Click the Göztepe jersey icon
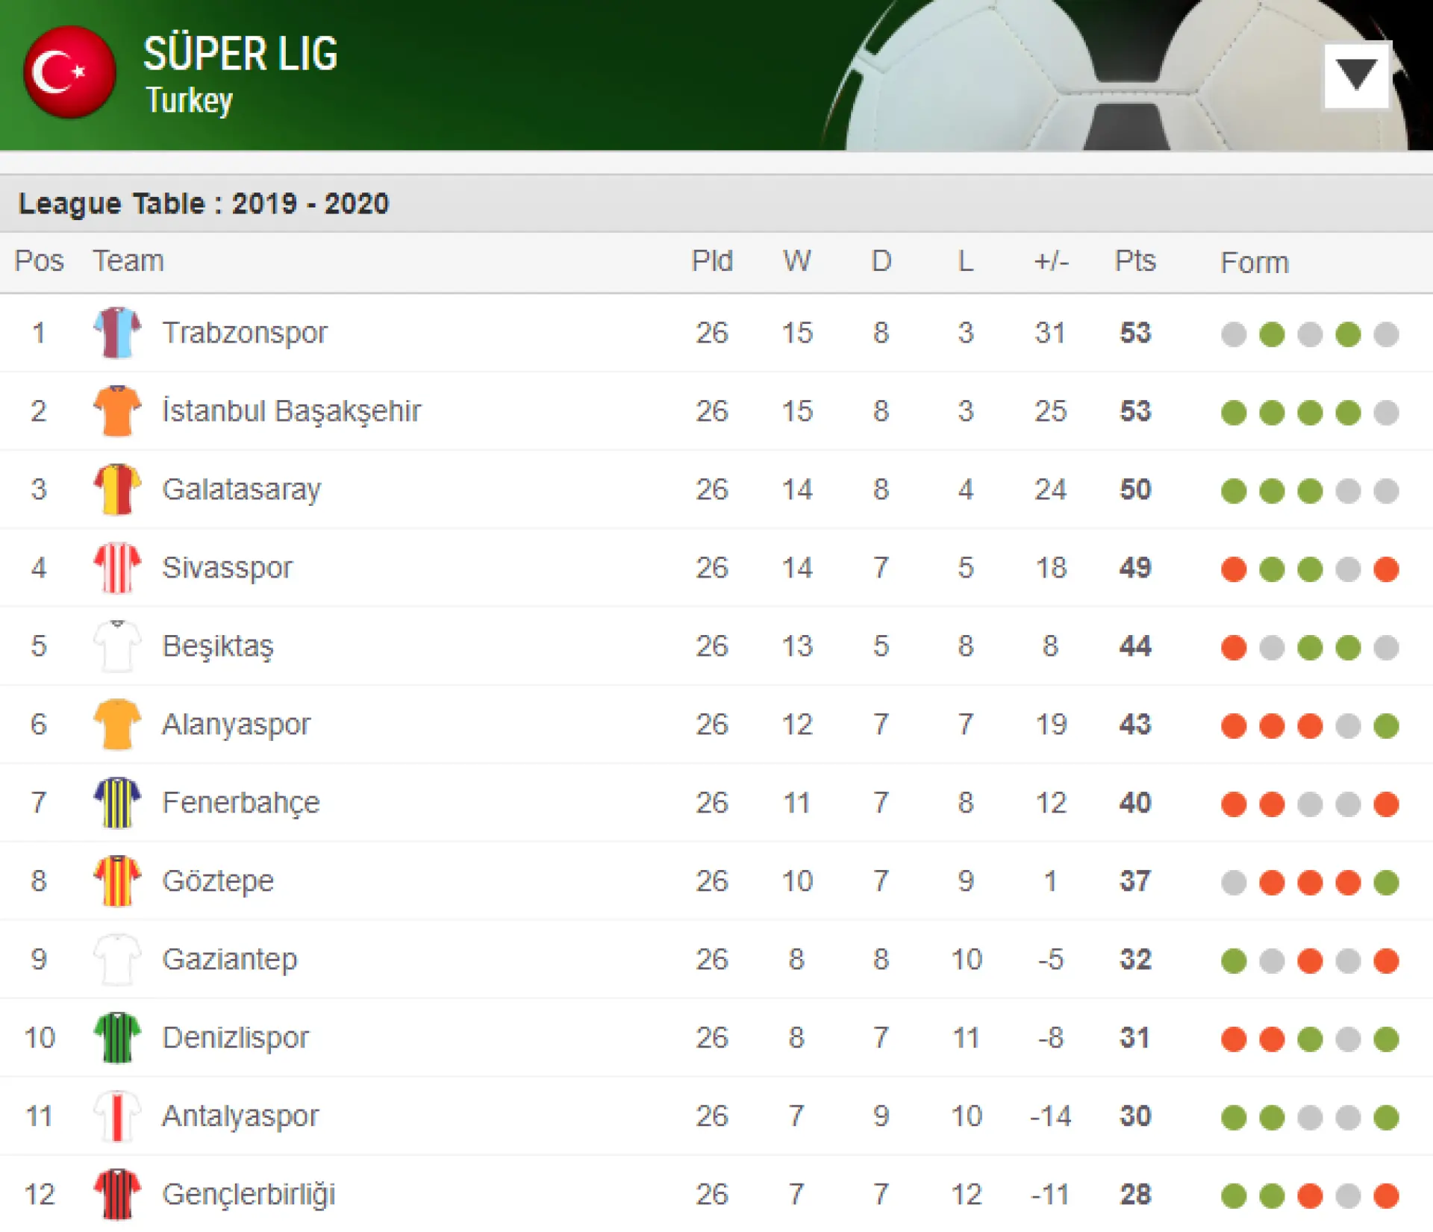1433x1232 pixels. pos(117,881)
